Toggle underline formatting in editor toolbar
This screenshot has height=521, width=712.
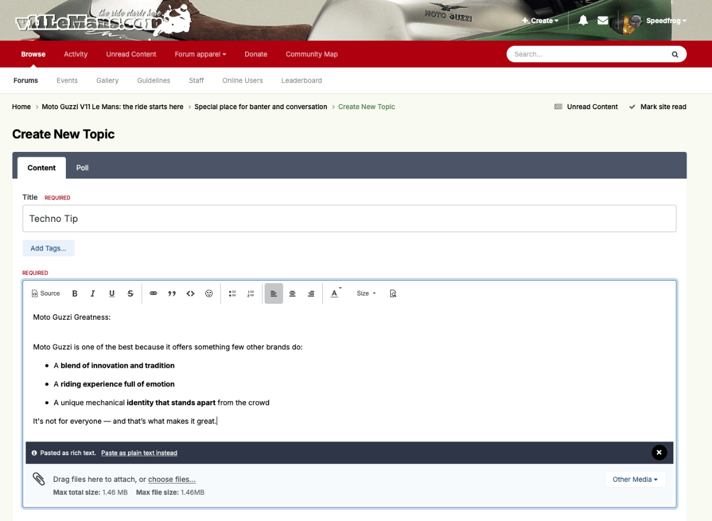click(112, 294)
